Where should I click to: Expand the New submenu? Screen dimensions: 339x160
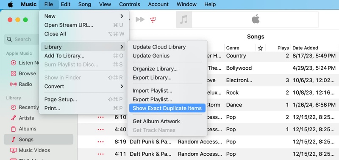(84, 16)
